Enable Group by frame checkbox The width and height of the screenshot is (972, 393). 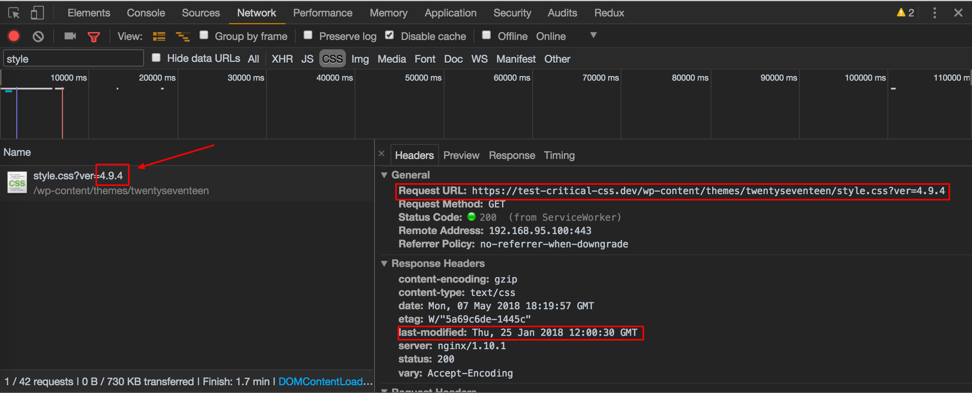(204, 35)
